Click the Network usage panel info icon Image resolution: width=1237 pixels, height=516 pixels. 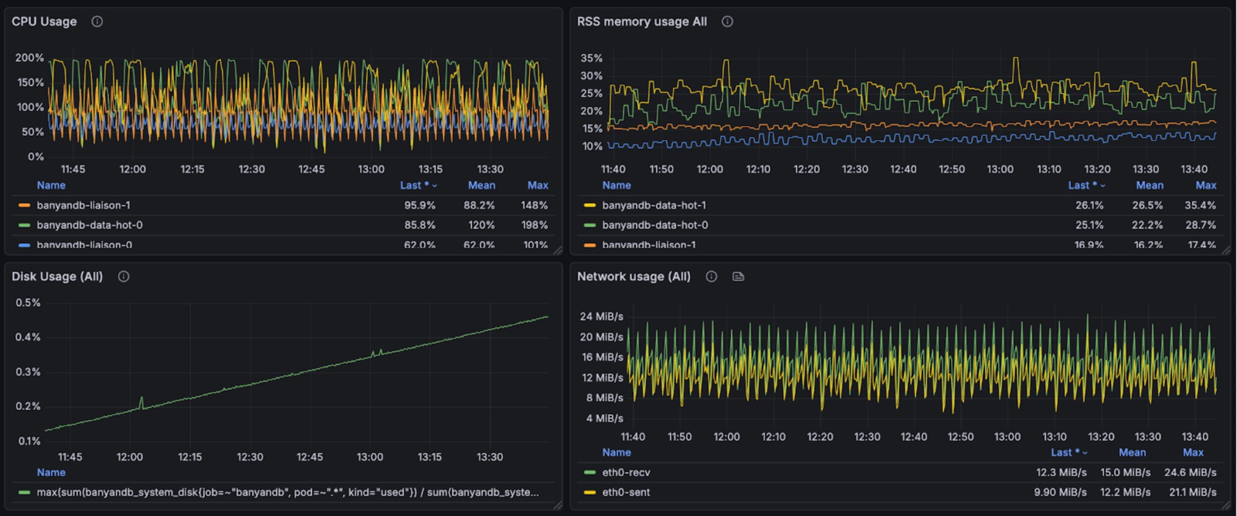tap(712, 276)
